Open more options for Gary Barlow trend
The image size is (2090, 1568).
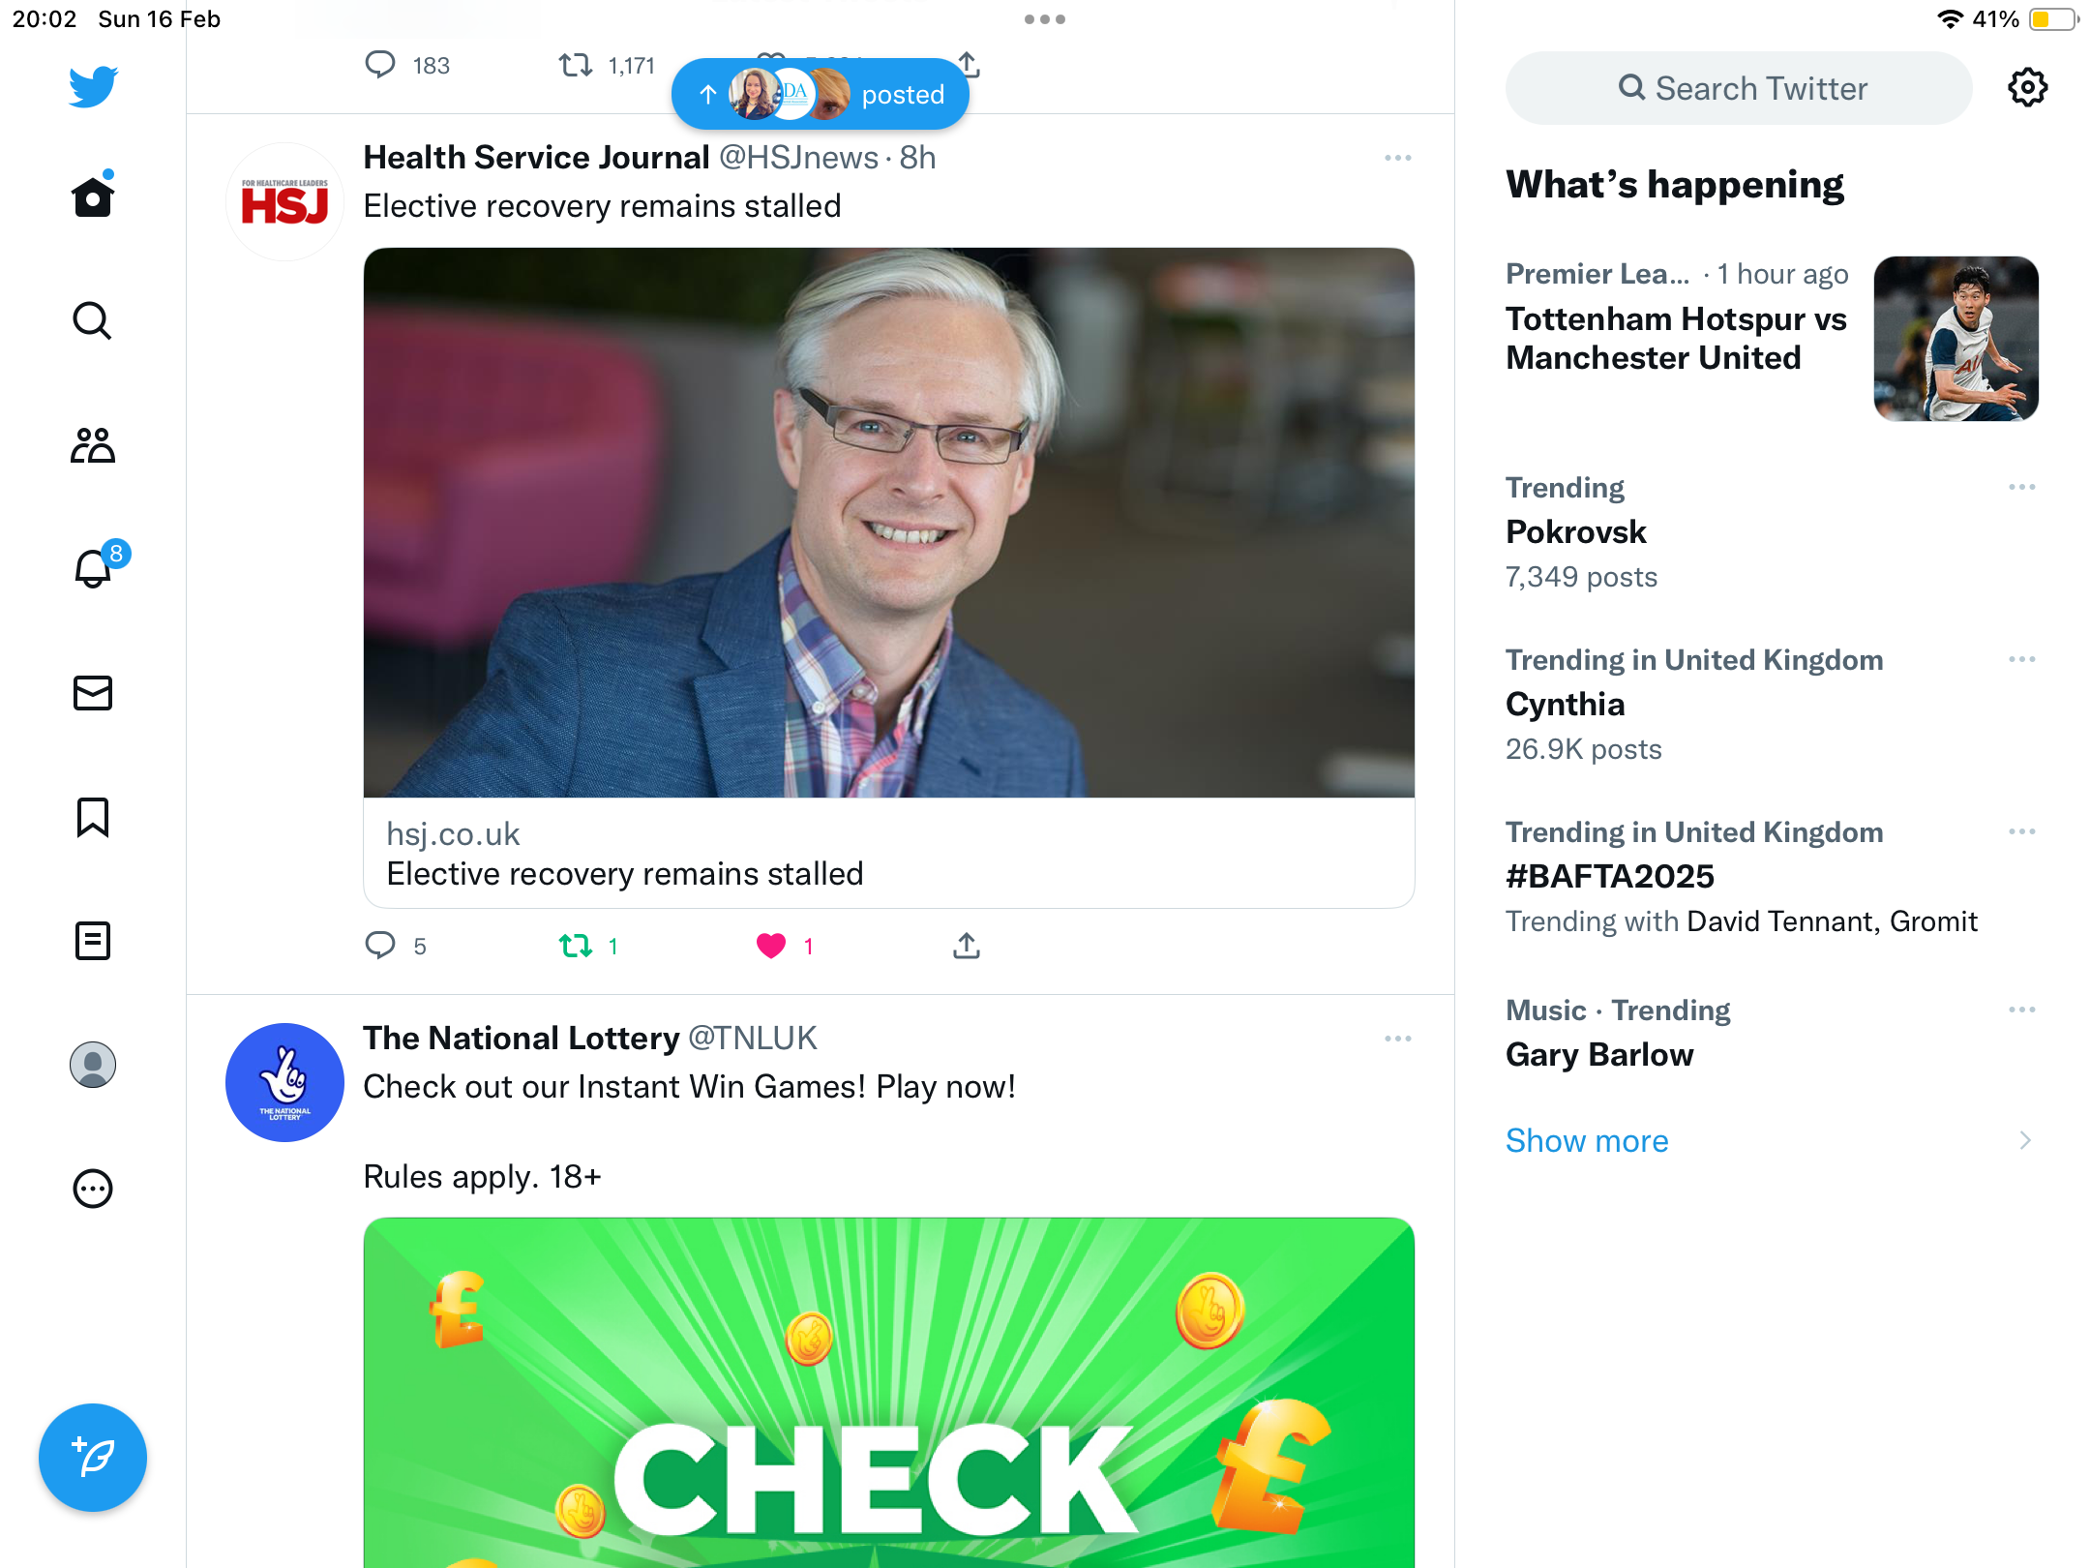(x=2021, y=1010)
